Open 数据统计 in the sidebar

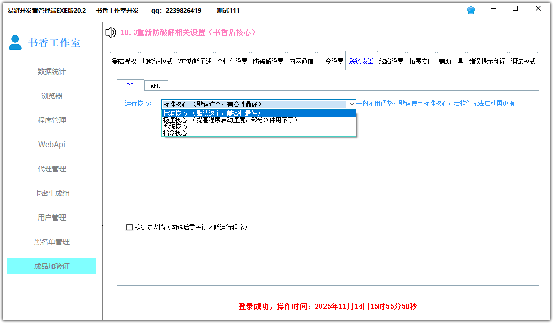point(51,71)
